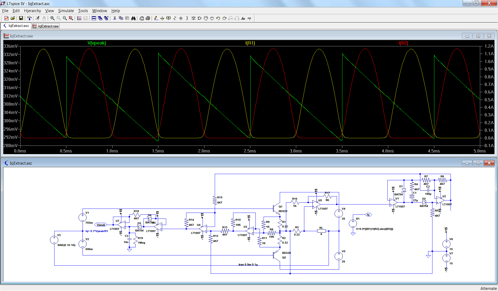498x291 pixels.
Task: Click the .tran 0 5m 0 1µ directive
Action: pos(248,265)
